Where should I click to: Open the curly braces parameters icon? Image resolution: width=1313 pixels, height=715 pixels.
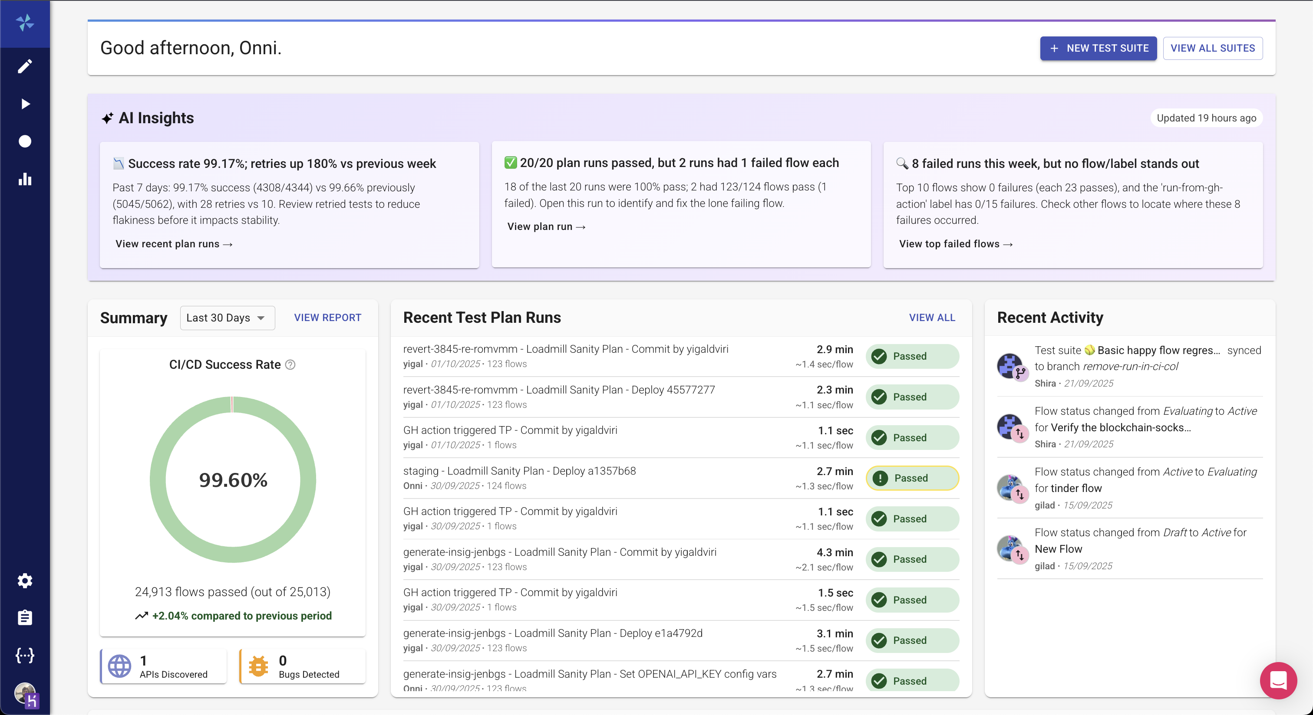pyautogui.click(x=24, y=656)
